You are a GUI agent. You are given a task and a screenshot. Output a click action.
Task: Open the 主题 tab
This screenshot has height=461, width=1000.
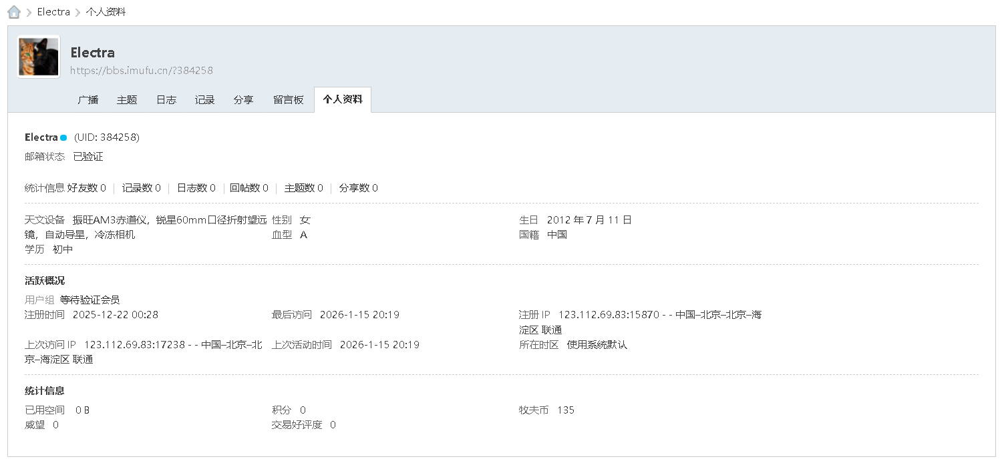point(126,99)
